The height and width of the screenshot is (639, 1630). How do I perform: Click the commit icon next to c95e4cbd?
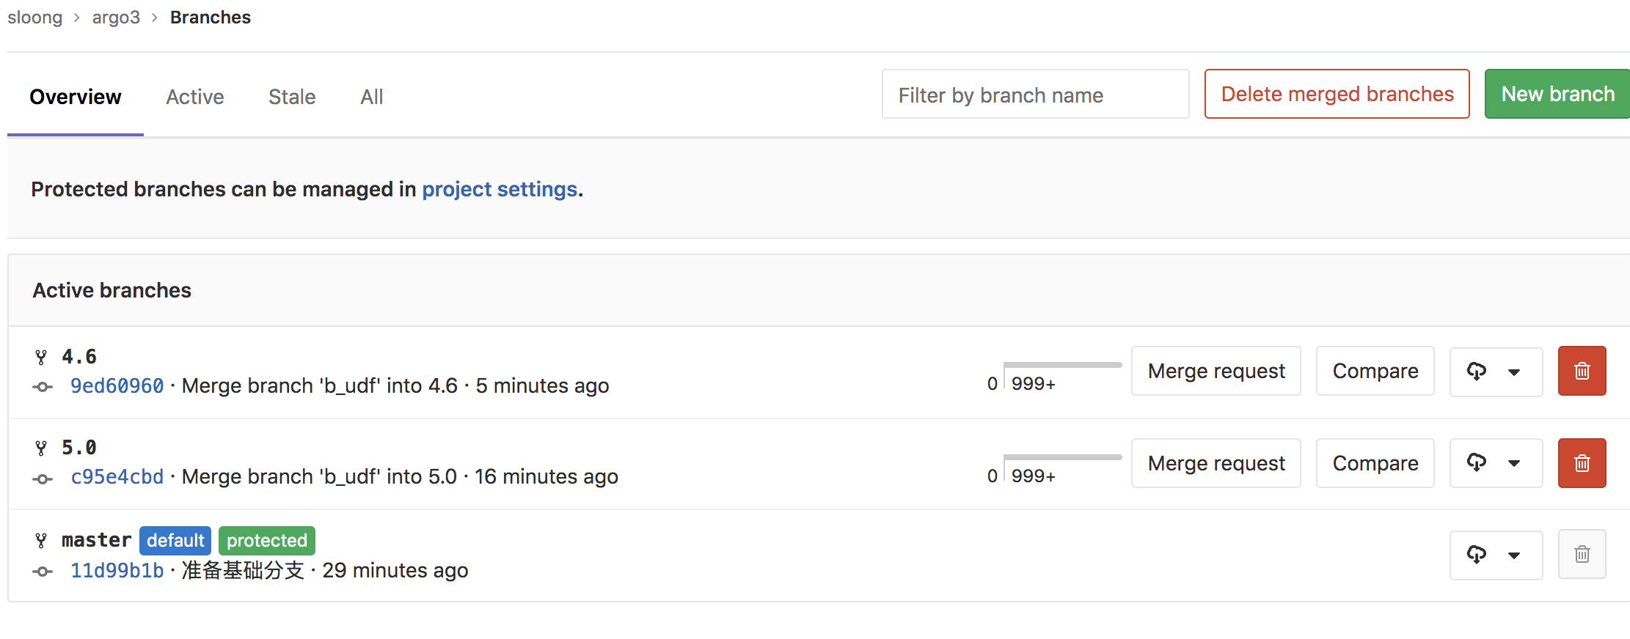[x=42, y=476]
